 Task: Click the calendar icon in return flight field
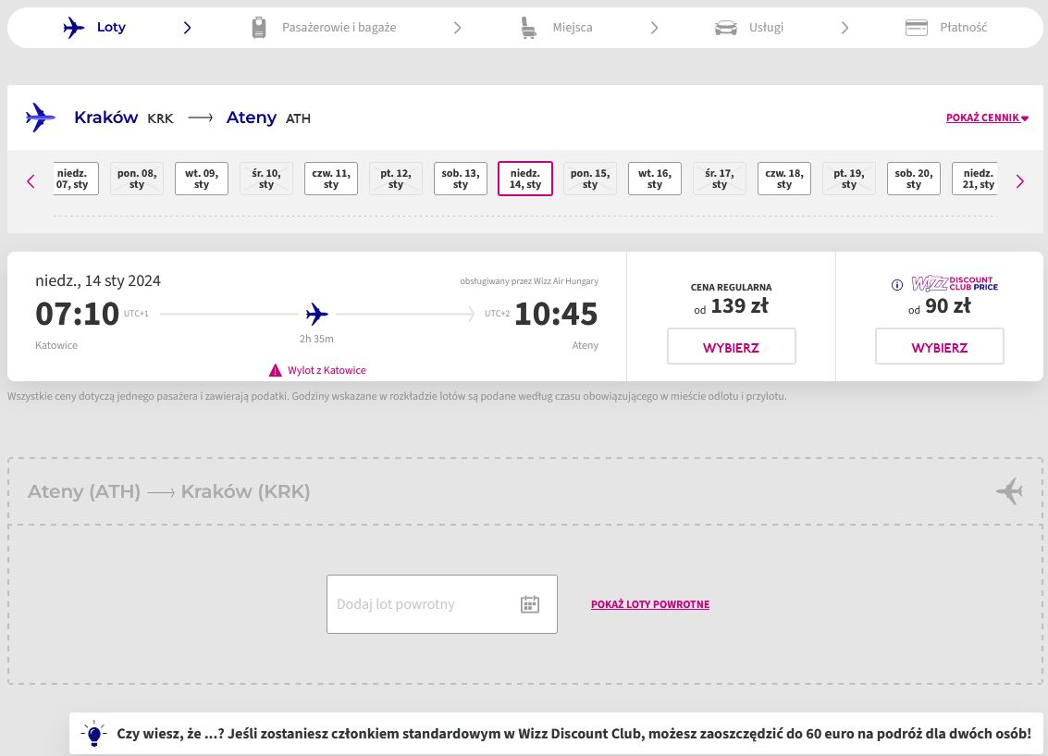click(529, 604)
